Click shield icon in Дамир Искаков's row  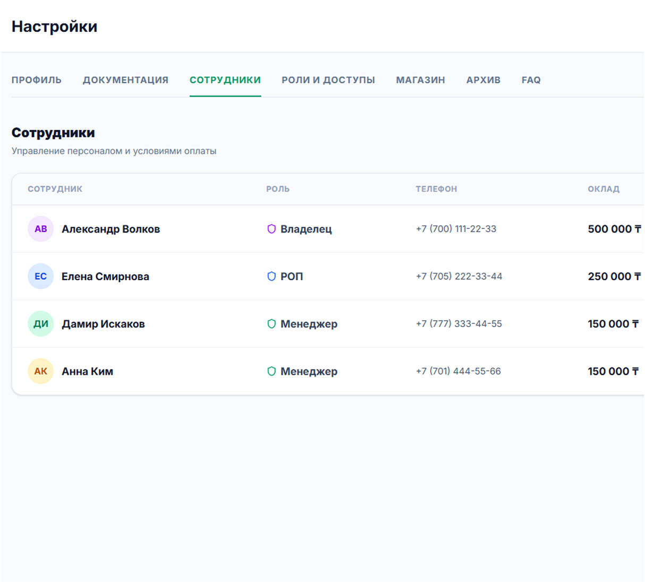tap(271, 324)
